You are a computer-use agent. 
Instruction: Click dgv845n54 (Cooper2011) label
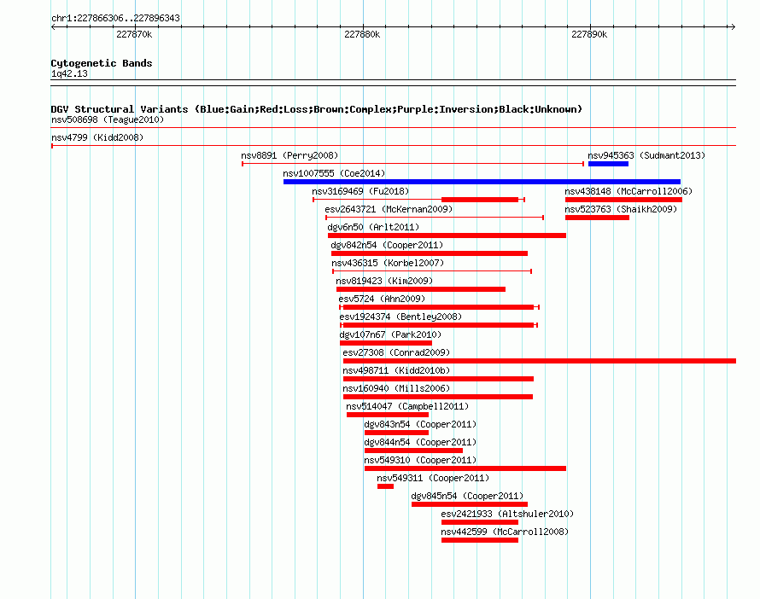coord(467,496)
